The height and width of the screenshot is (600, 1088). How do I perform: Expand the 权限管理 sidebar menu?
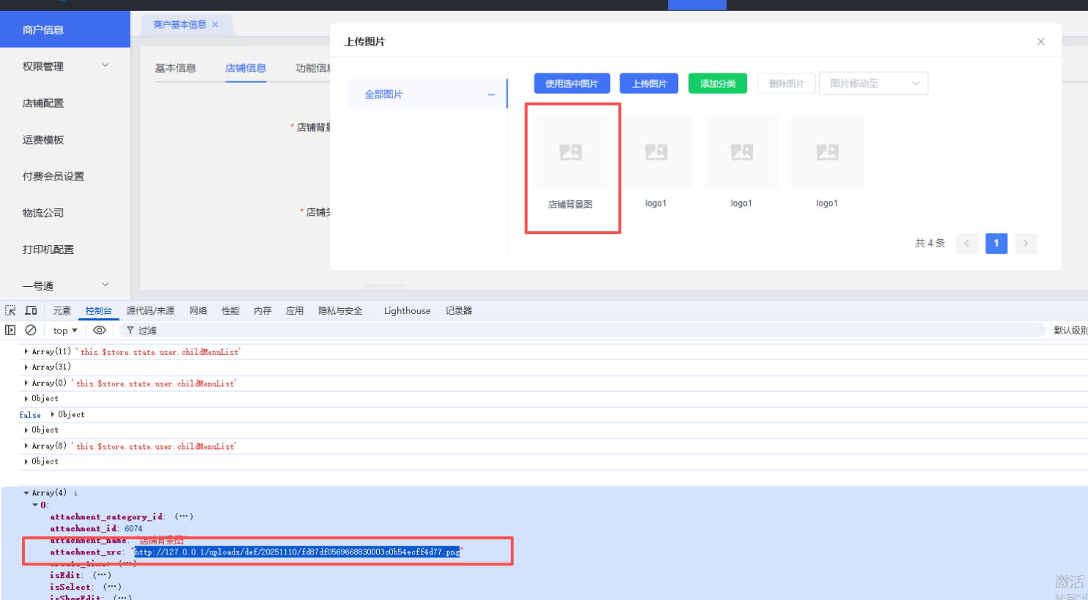coord(65,67)
